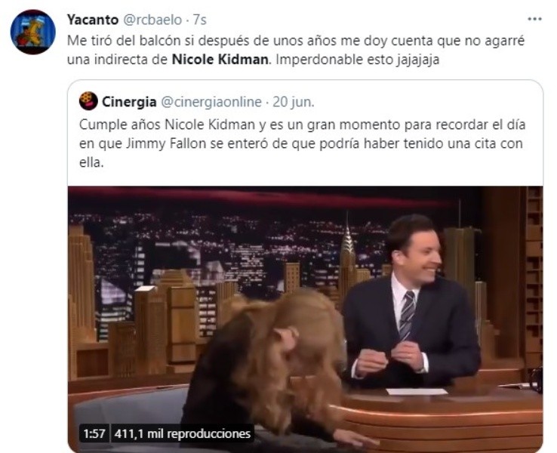
Task: Click the Chrysler Building spire in video backdrop
Action: click(x=346, y=235)
